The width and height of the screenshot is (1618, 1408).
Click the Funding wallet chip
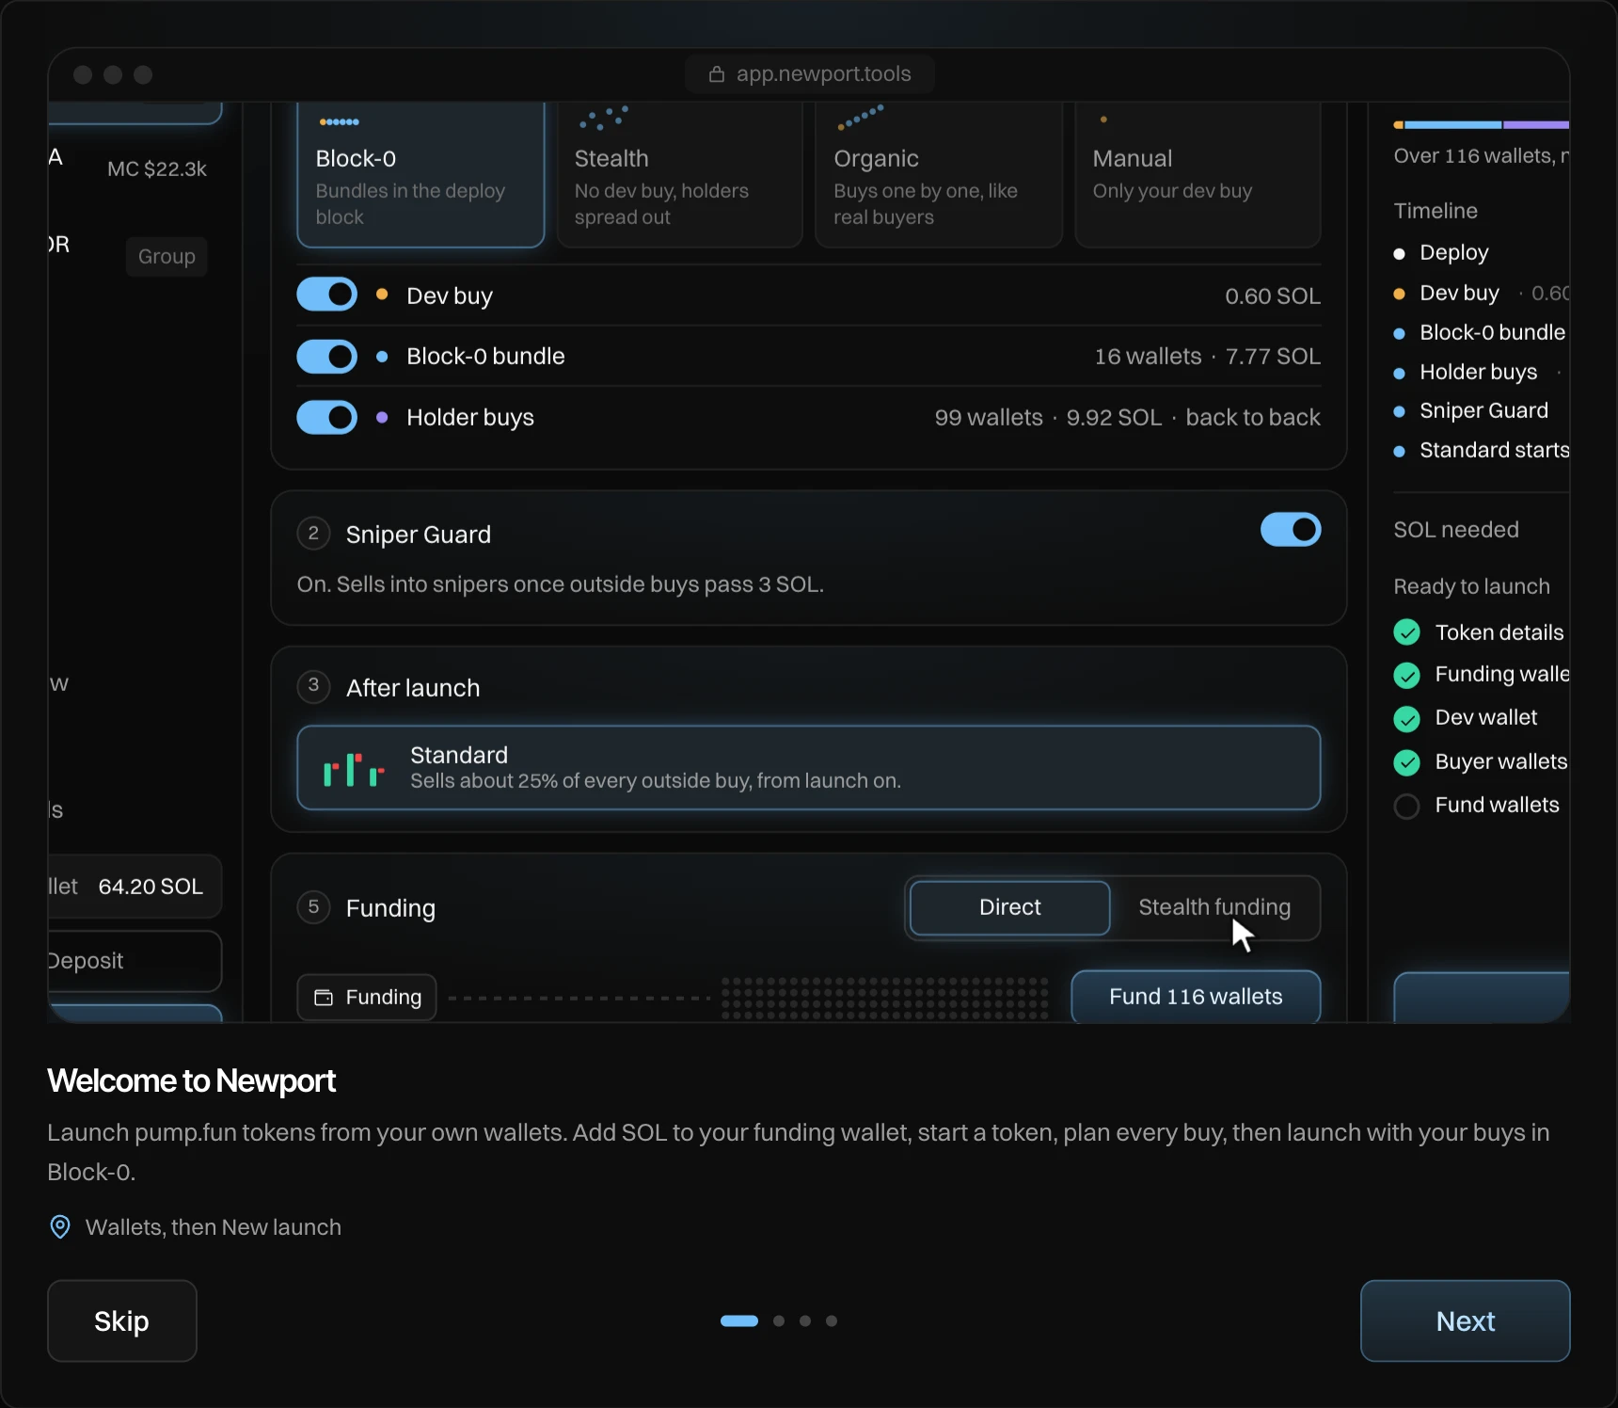[x=367, y=998]
